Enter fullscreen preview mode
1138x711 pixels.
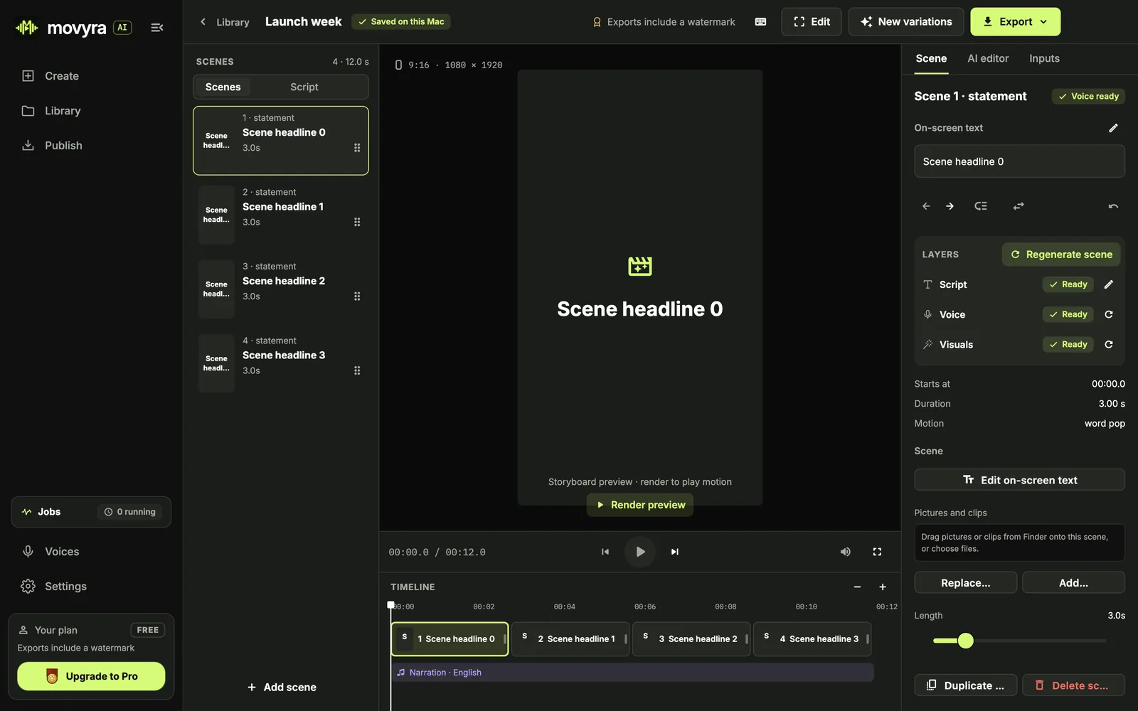point(877,552)
